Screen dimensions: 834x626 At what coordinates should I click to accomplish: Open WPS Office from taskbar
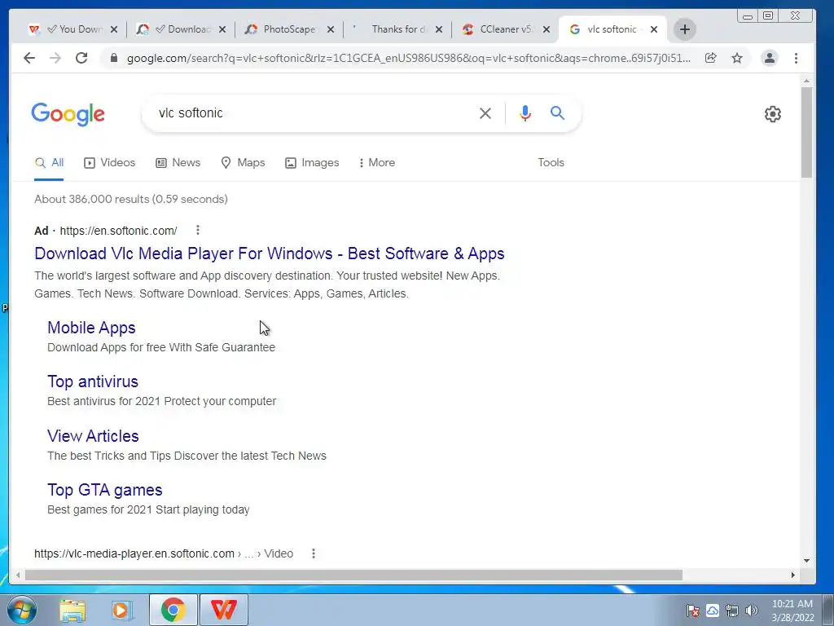tap(223, 610)
